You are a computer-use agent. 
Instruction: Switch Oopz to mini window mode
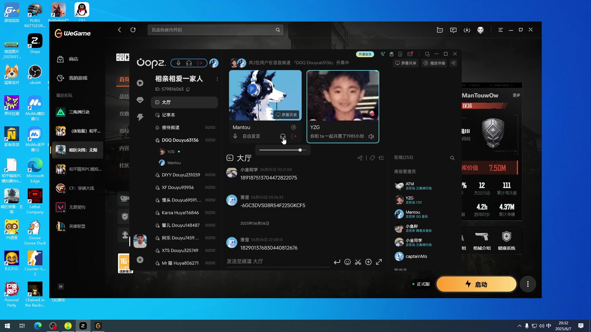pyautogui.click(x=427, y=54)
